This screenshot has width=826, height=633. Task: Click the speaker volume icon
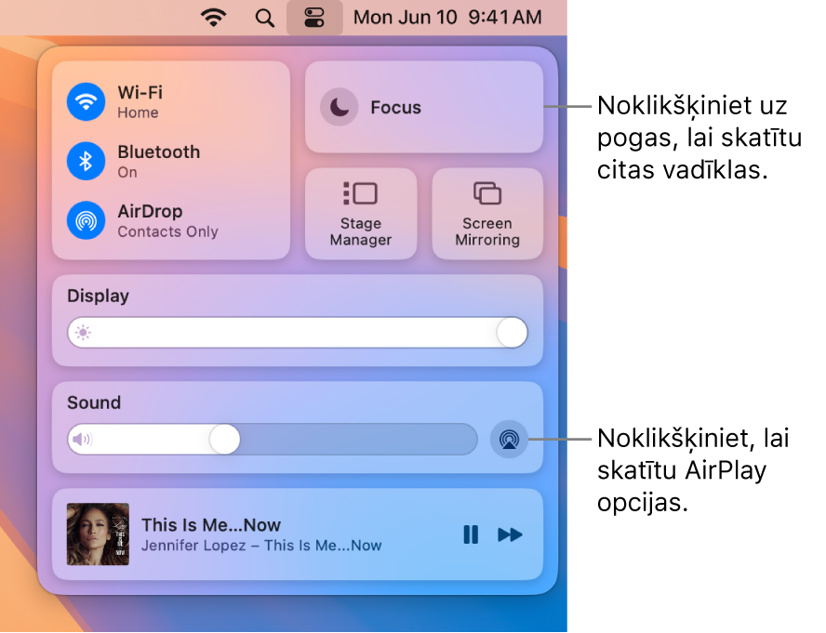pyautogui.click(x=82, y=440)
